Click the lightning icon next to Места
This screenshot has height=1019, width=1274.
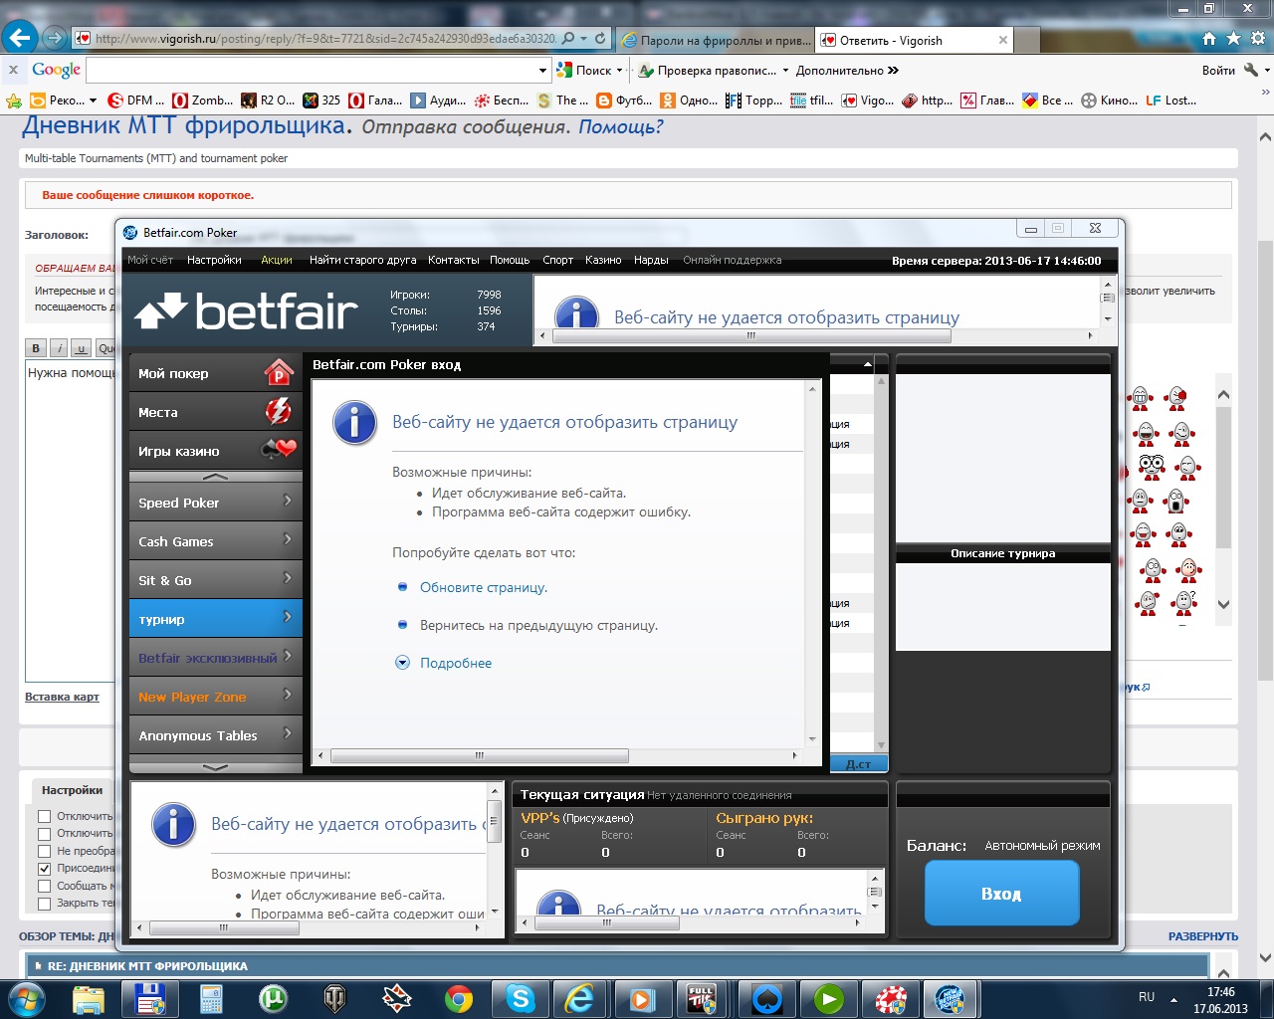(x=279, y=411)
